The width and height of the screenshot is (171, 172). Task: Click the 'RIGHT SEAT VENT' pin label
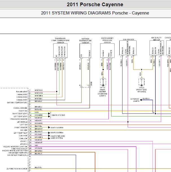pyautogui.click(x=20, y=114)
